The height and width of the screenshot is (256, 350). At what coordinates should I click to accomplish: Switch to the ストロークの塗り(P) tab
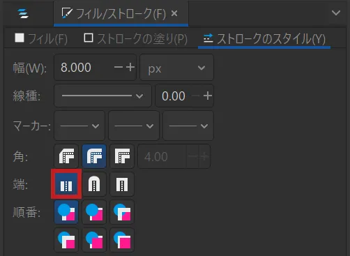point(135,38)
